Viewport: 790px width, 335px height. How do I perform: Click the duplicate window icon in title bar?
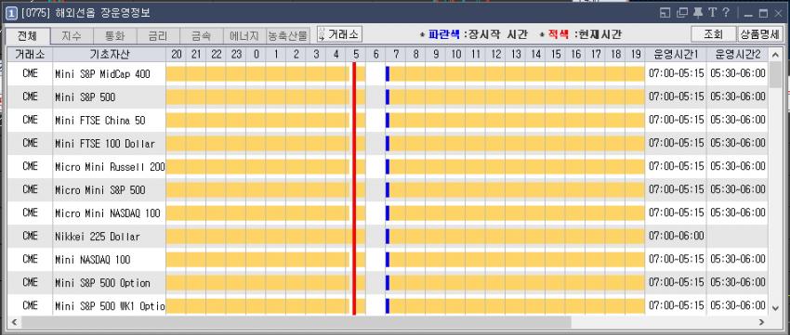(682, 13)
